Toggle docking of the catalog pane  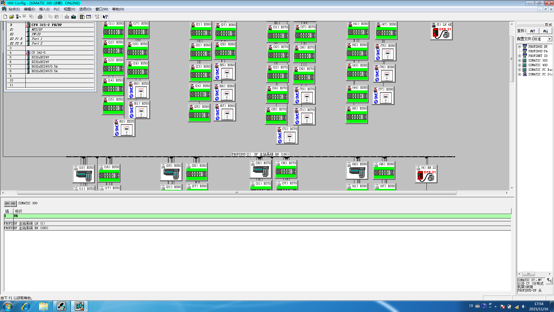[x=546, y=25]
